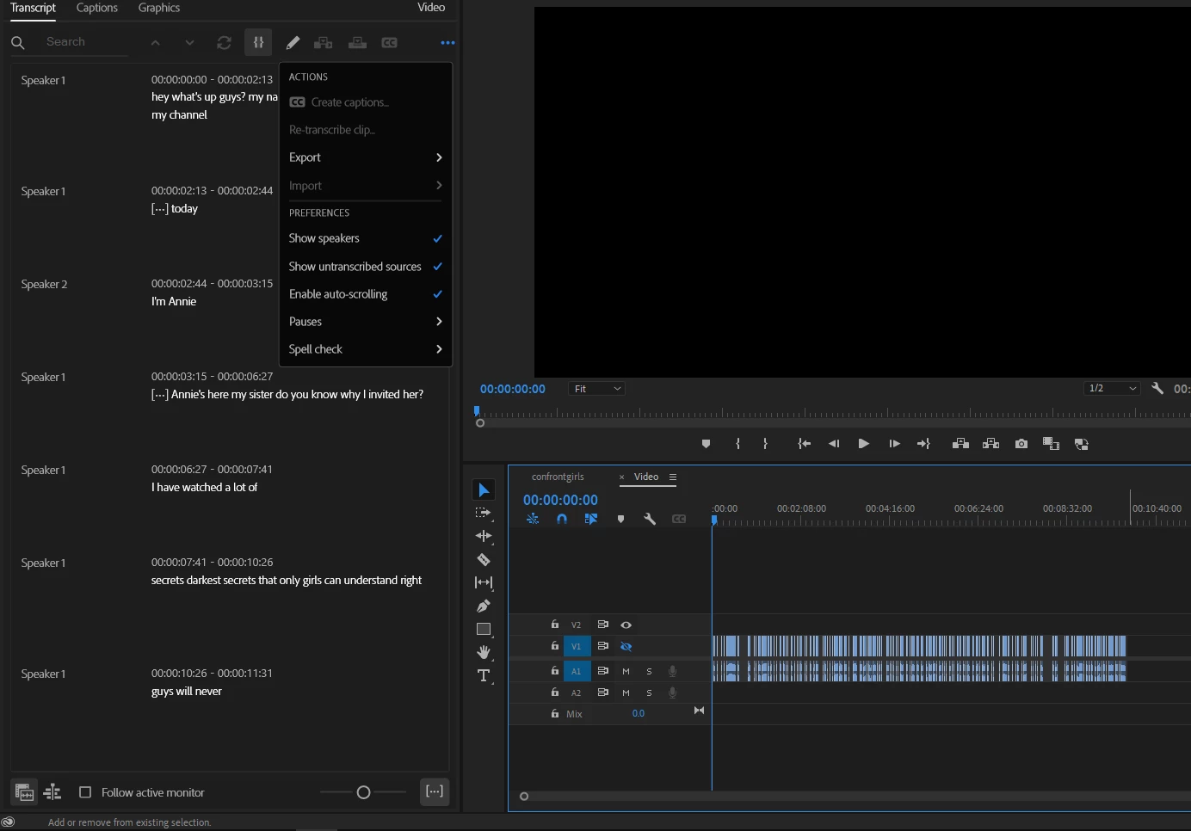Click Mark In bracket icon
Screen dimensions: 1191x831
point(737,444)
